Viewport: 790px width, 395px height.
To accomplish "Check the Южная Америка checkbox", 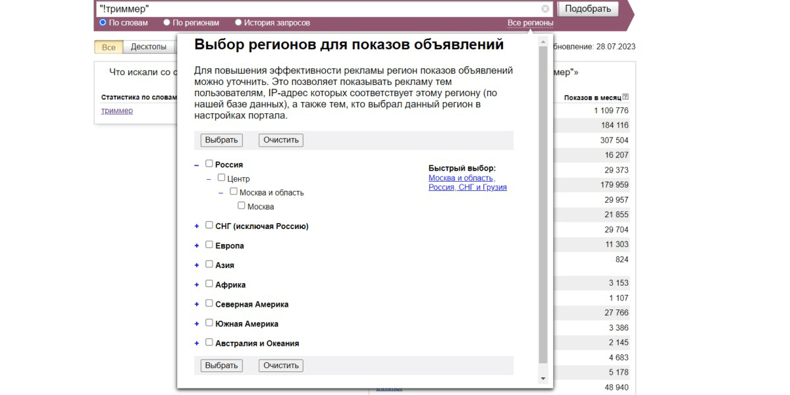I will (x=209, y=323).
